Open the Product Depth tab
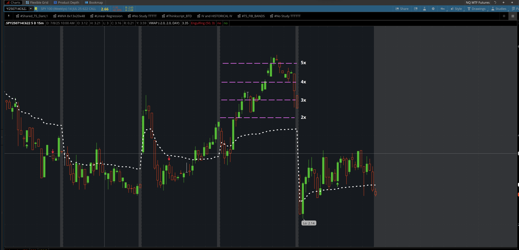 click(x=66, y=2)
